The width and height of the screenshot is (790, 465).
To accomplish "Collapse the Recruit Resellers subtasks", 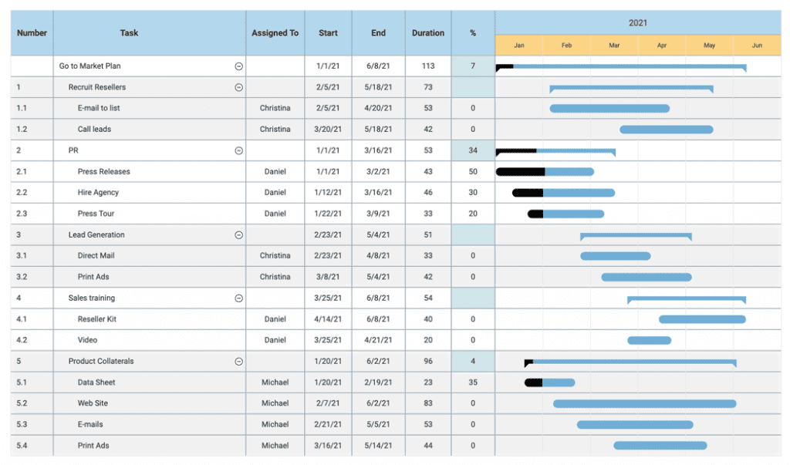I will [240, 87].
